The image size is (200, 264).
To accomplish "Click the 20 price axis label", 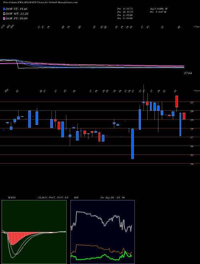I will point(192,111).
